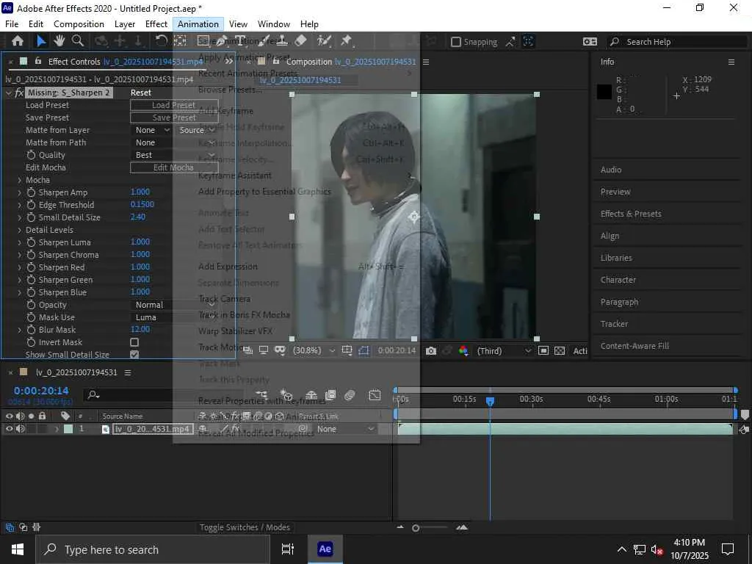Enable the Invert Mask checkbox
Screen dimensions: 752x564
click(x=134, y=342)
